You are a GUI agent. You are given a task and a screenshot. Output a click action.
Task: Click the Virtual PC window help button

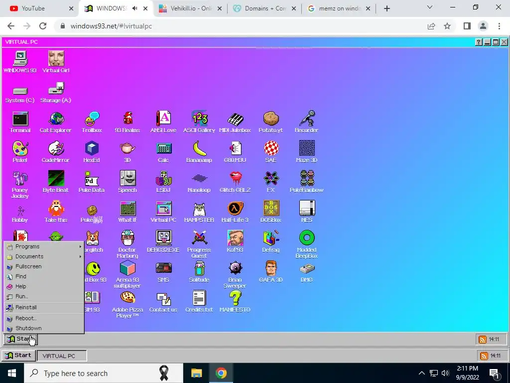[479, 42]
